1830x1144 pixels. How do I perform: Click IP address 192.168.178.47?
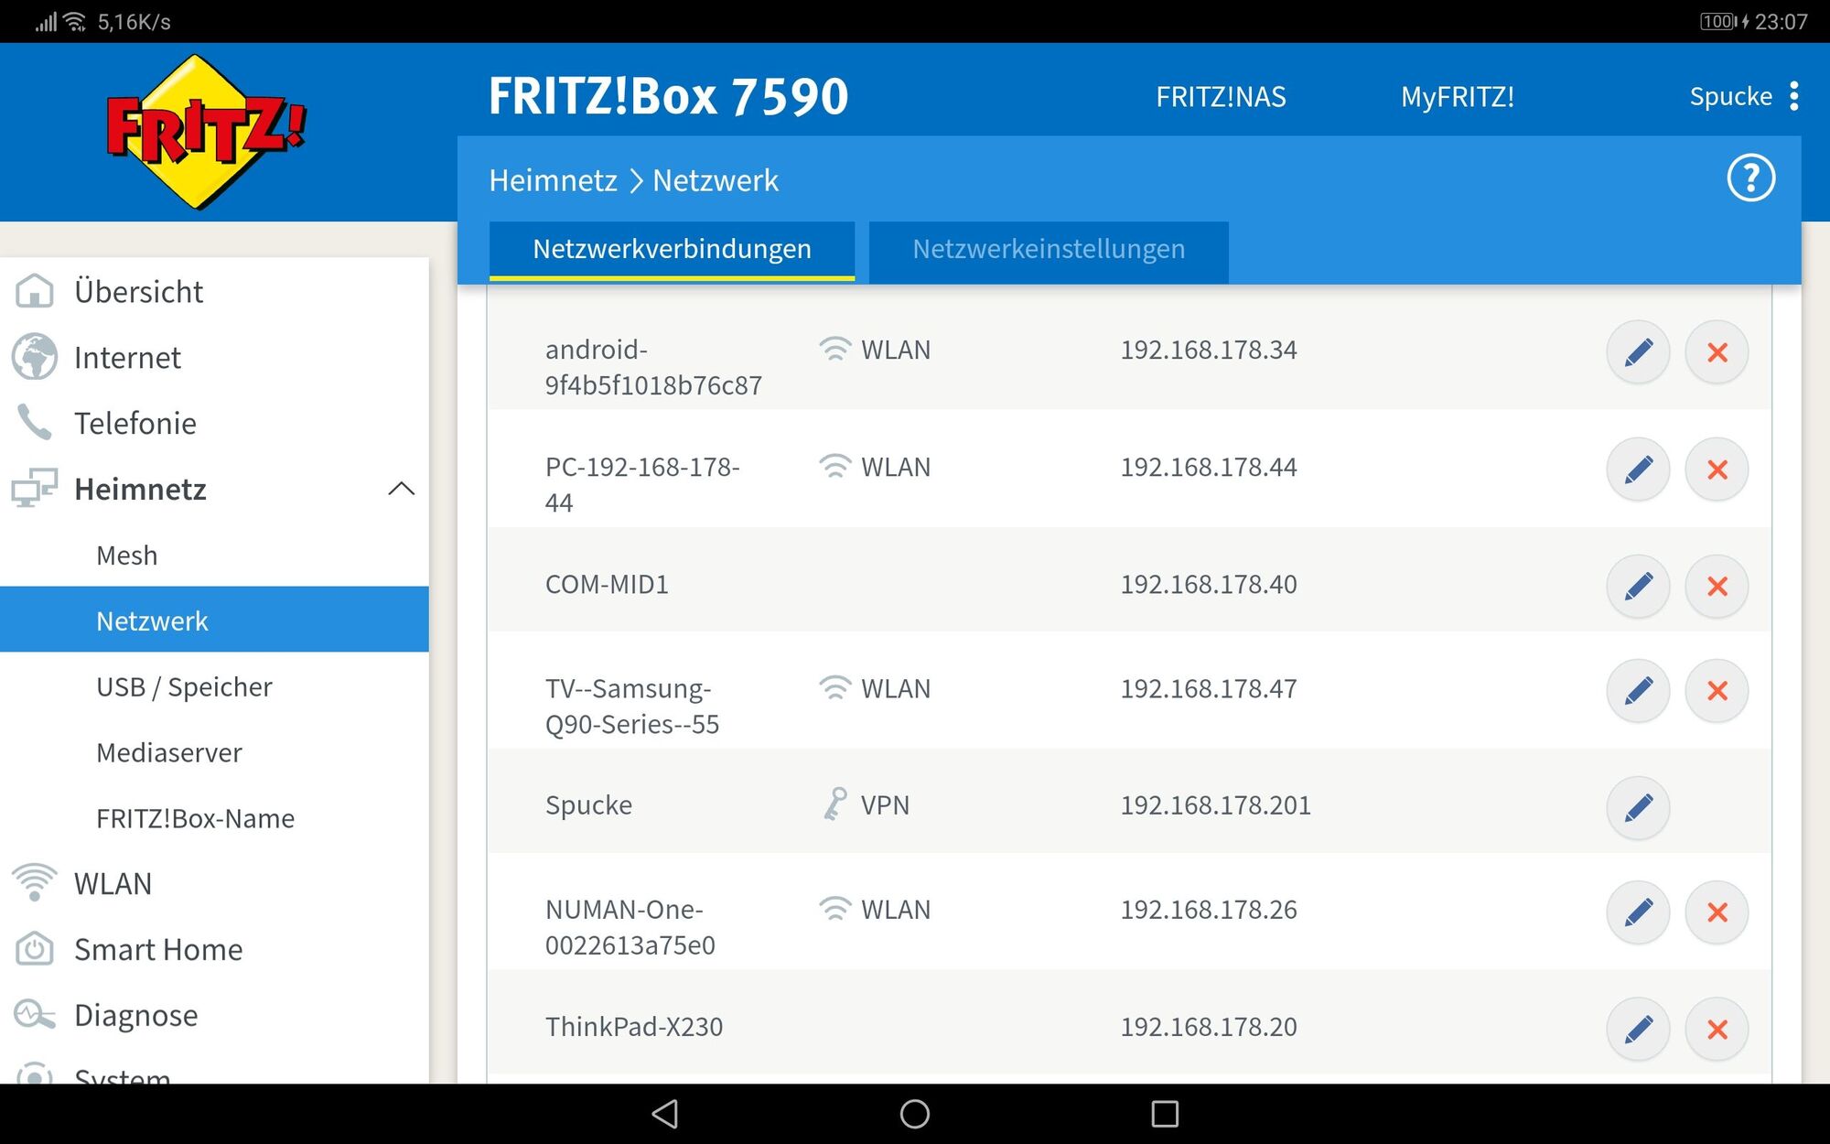(1209, 688)
